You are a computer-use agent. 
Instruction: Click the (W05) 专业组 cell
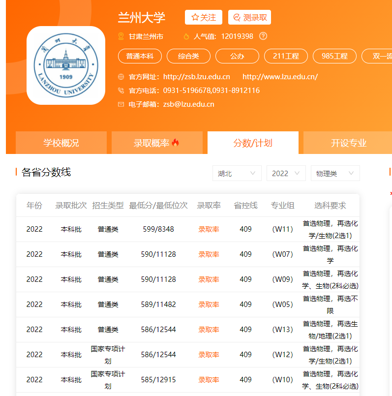click(x=283, y=305)
